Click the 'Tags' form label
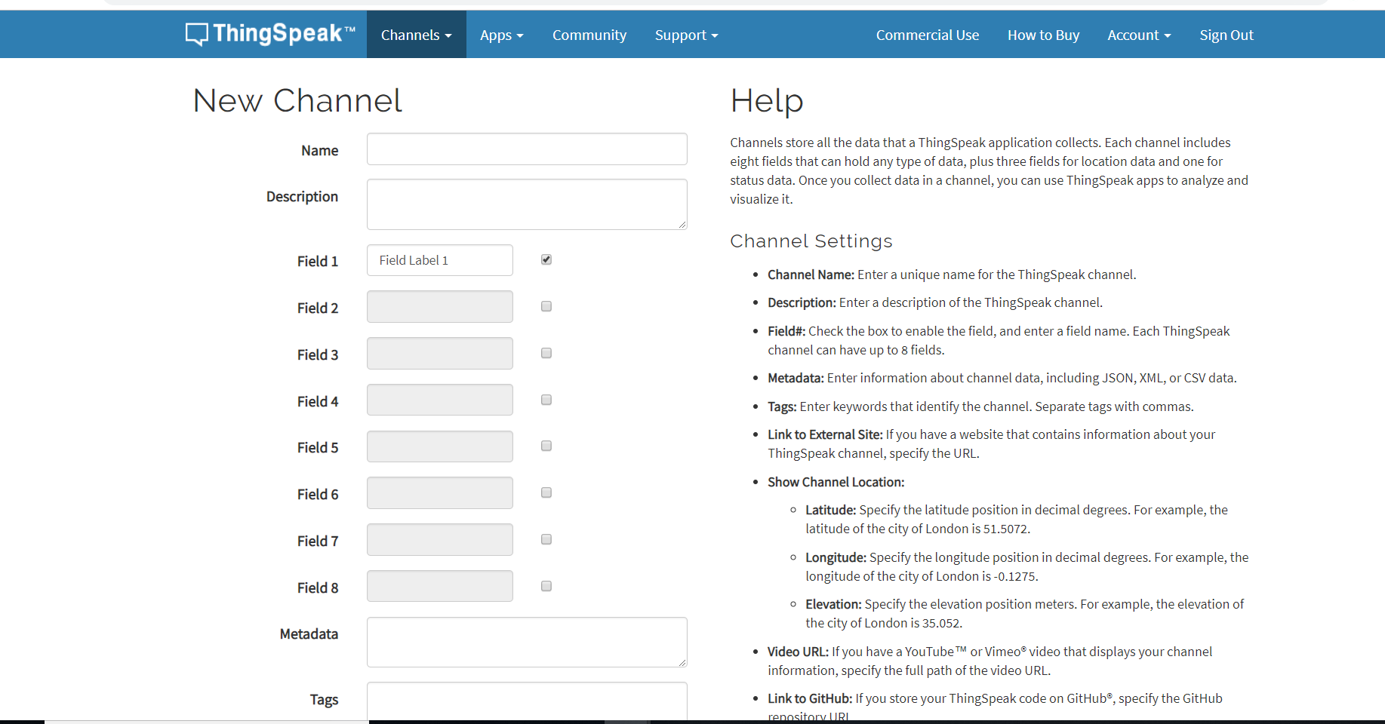The image size is (1385, 724). pos(324,700)
